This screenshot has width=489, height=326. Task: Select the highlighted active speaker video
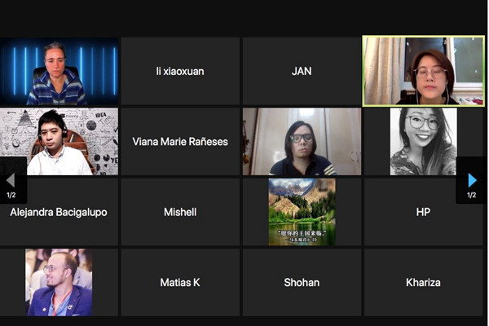tap(424, 71)
